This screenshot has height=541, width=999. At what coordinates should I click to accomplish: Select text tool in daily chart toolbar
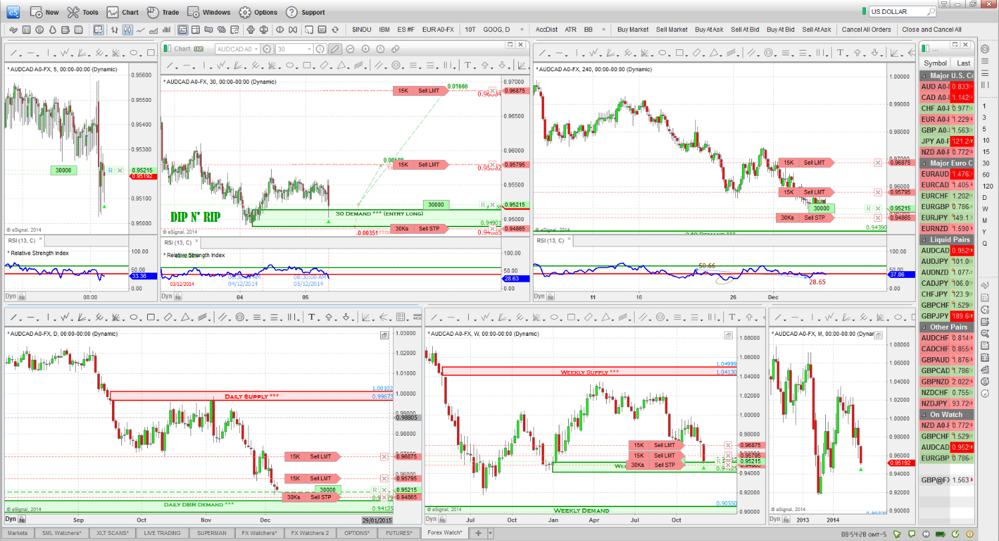pos(310,317)
